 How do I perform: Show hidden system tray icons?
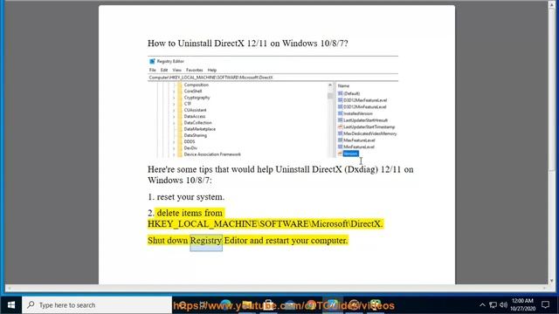[x=482, y=305]
